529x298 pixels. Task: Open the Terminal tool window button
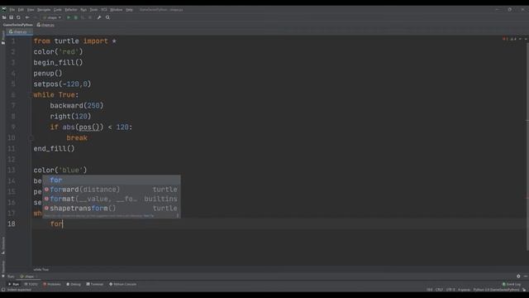point(95,284)
